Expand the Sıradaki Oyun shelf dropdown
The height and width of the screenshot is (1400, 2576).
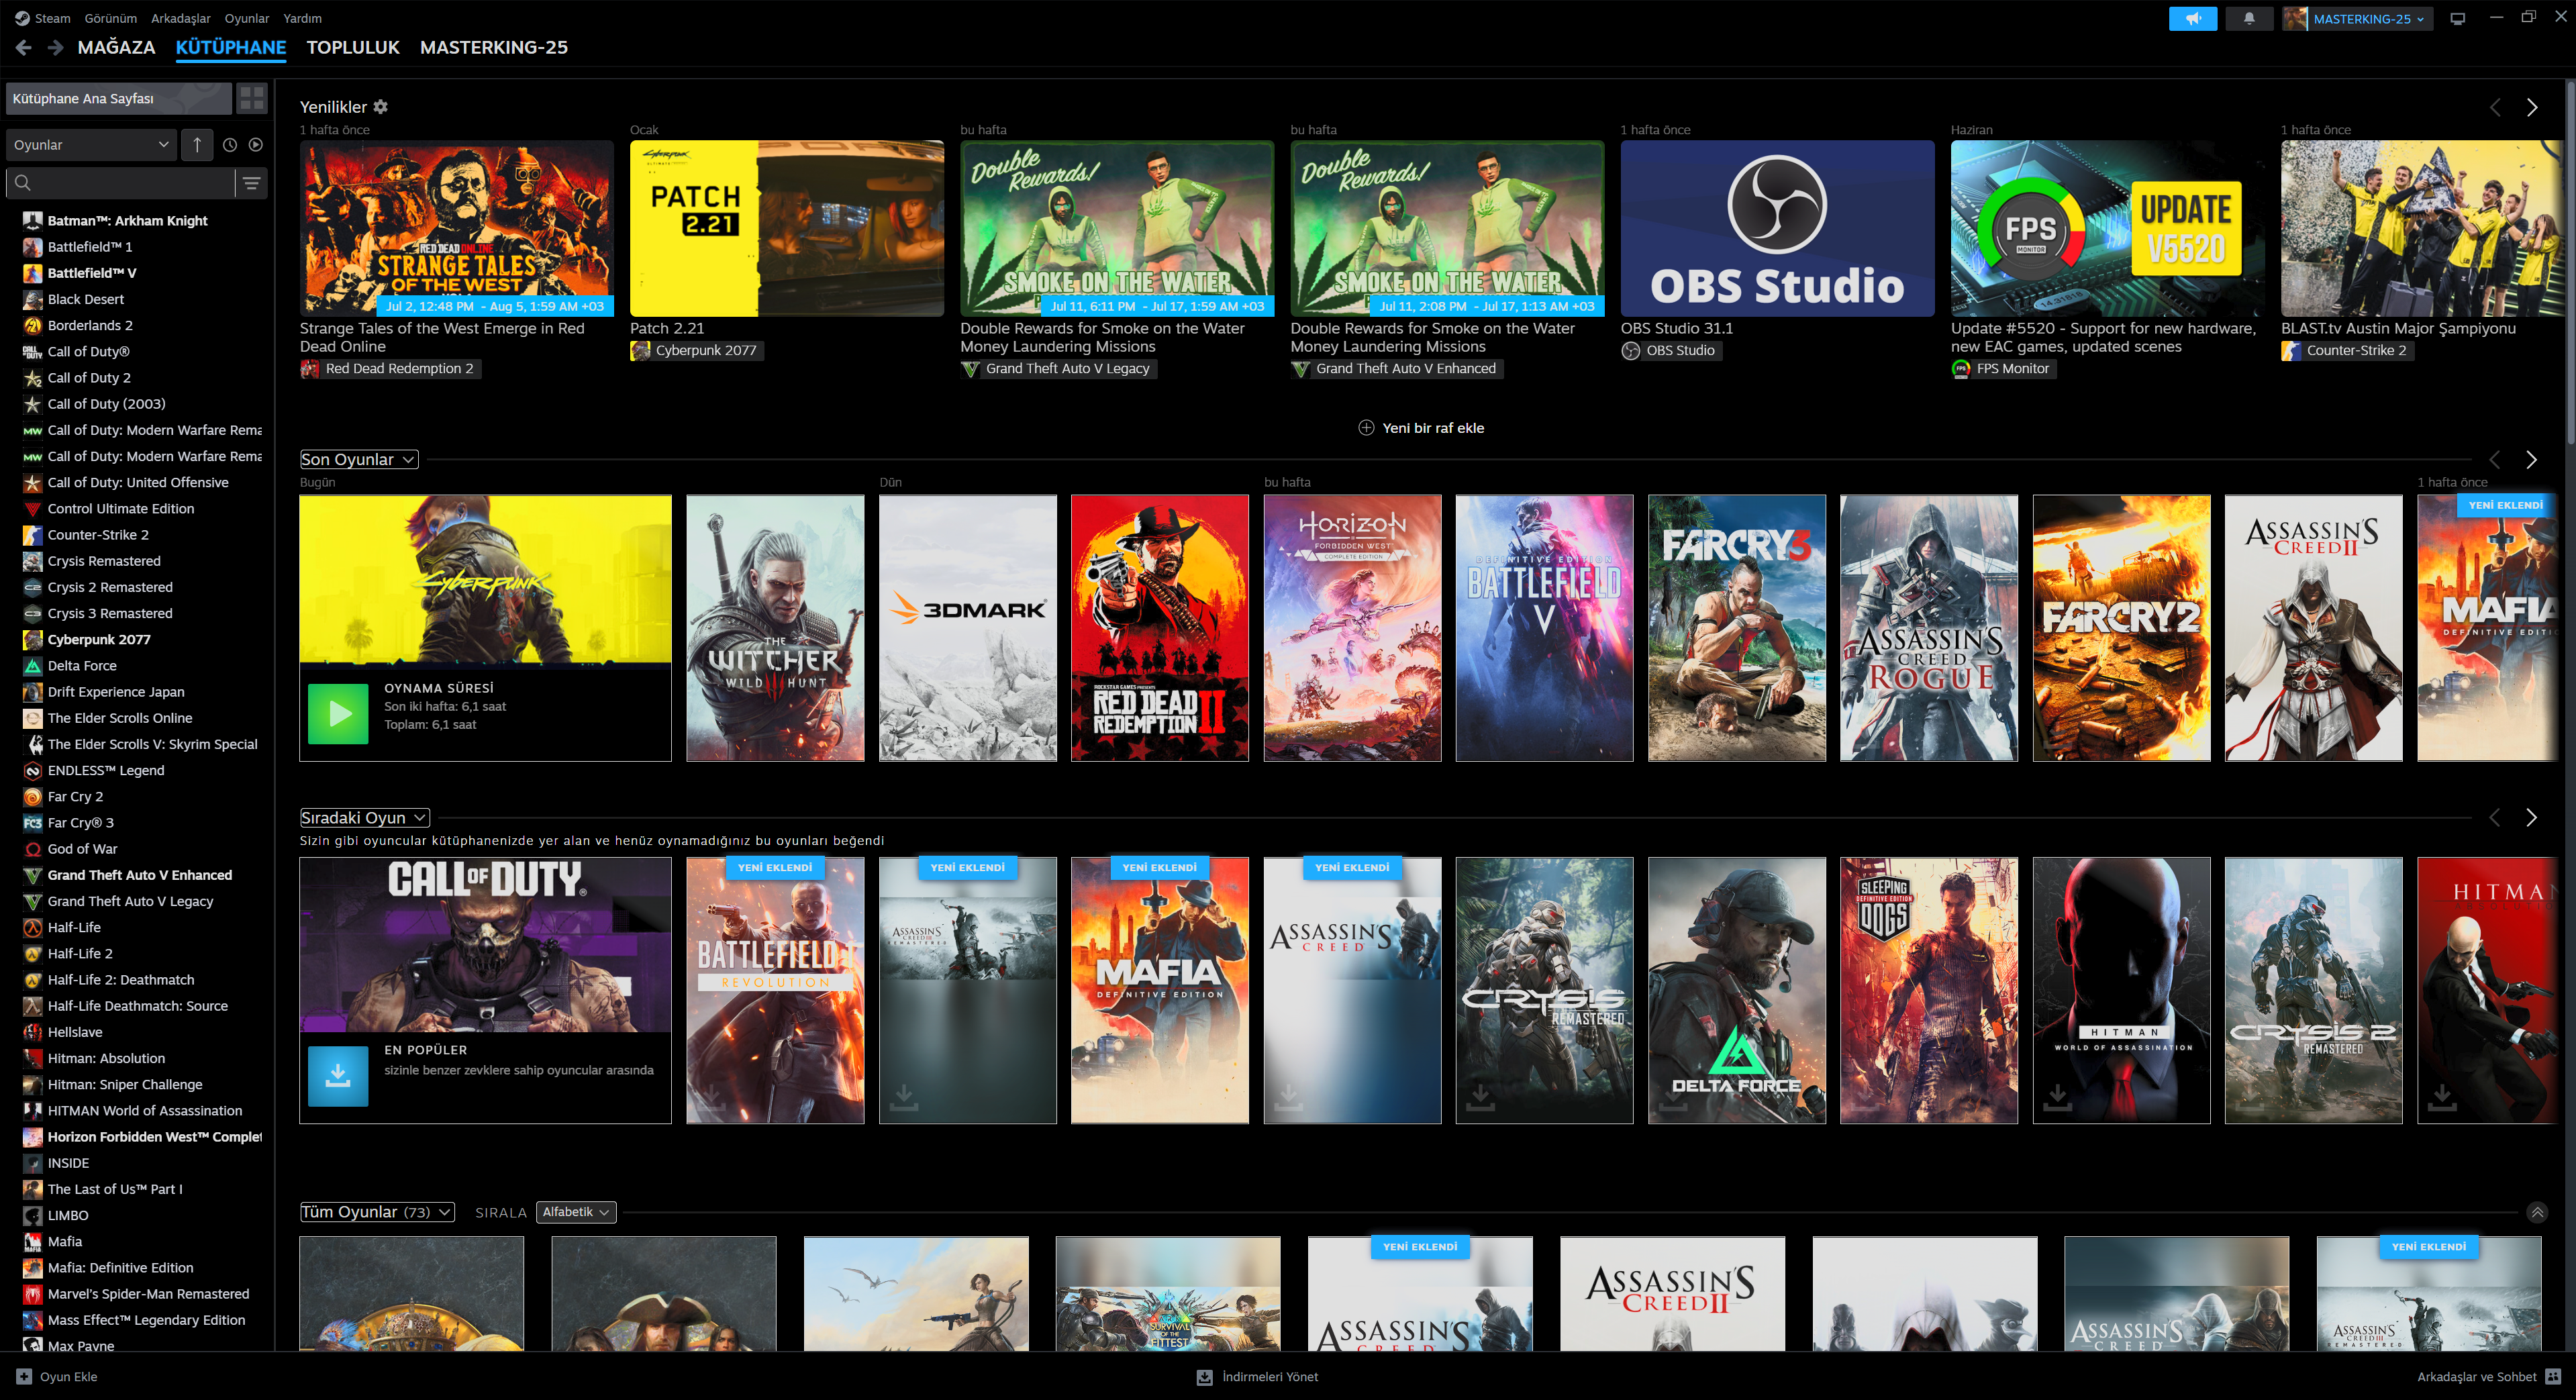364,817
